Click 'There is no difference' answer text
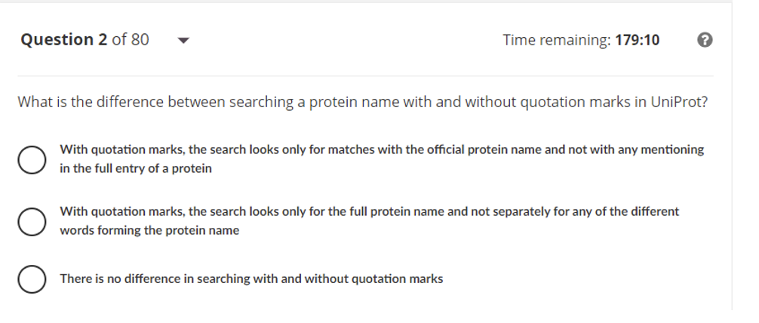 (121, 279)
